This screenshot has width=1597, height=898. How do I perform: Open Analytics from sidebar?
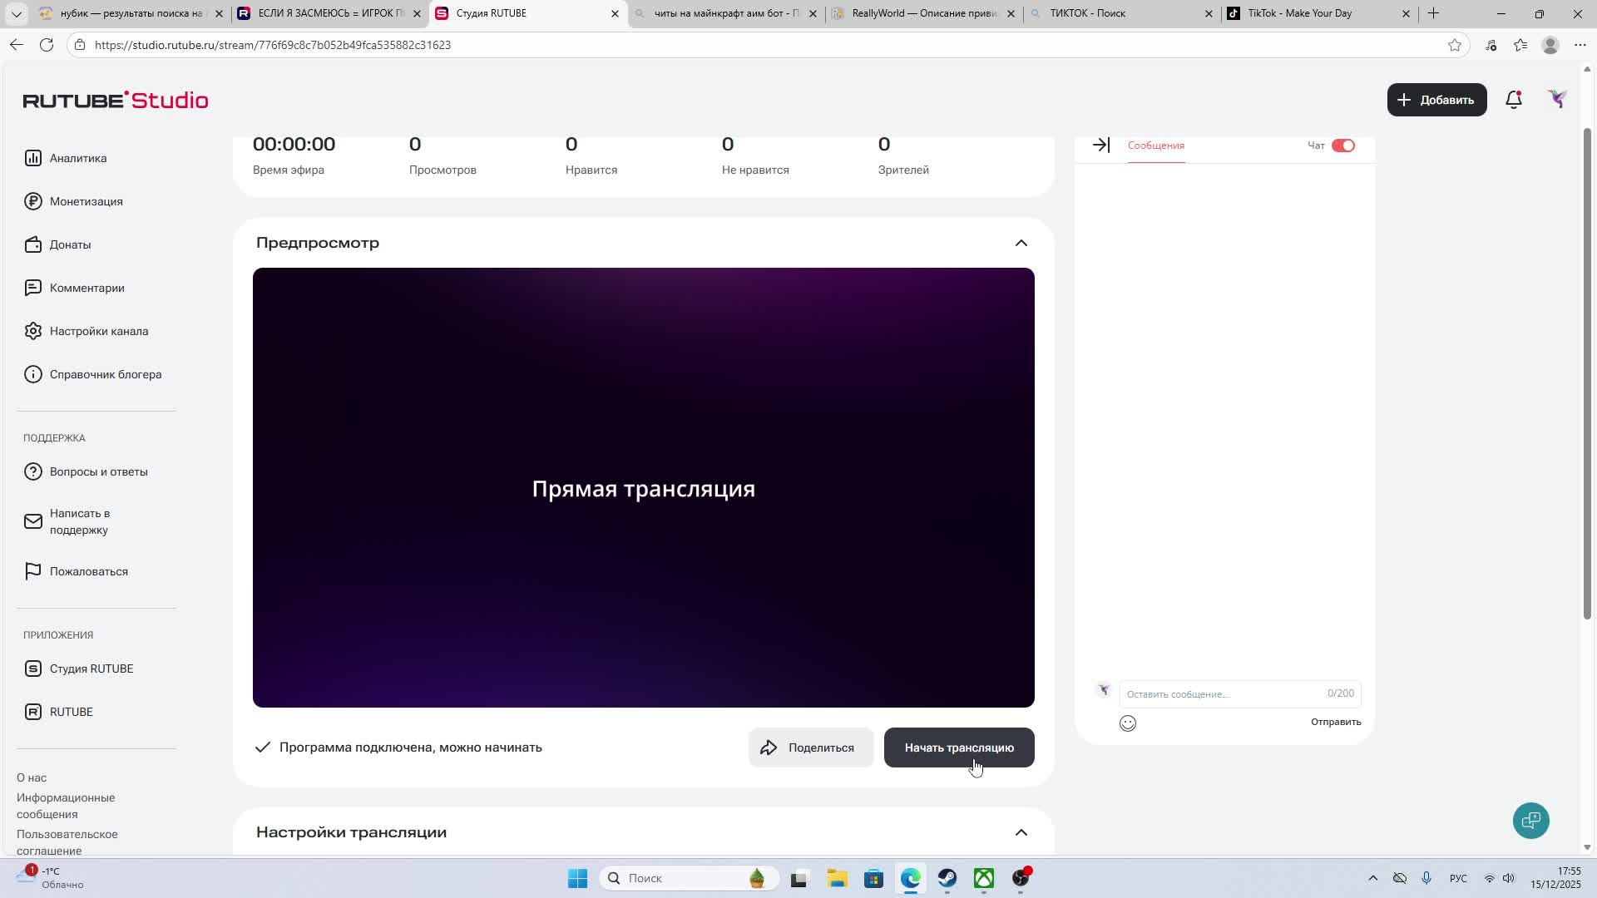(x=77, y=158)
